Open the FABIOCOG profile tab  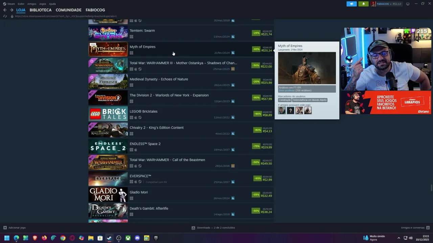click(x=95, y=10)
